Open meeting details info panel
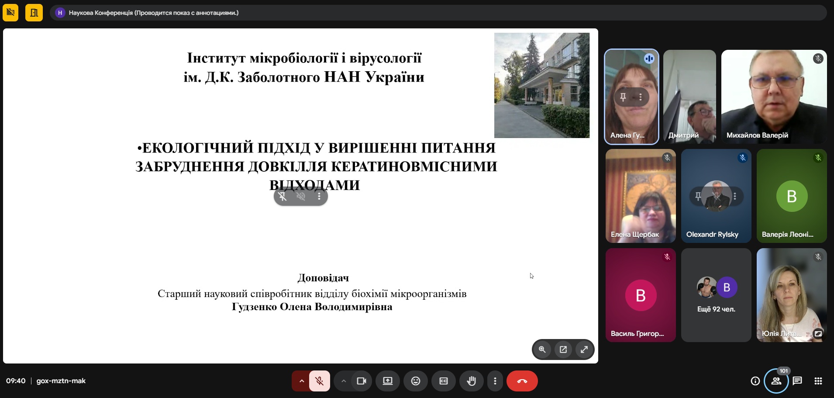 pyautogui.click(x=755, y=381)
